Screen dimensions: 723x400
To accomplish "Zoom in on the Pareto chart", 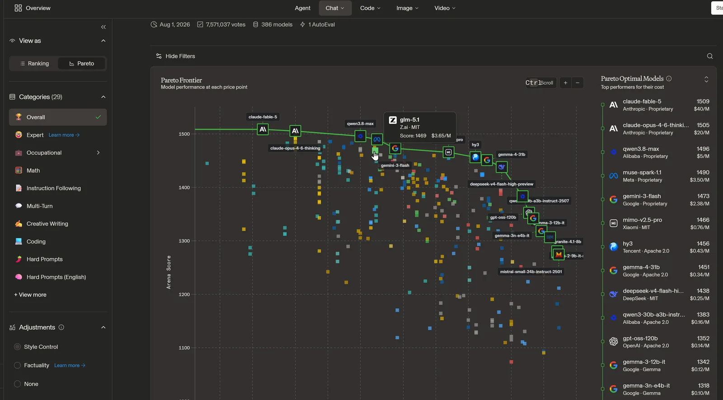I will [565, 83].
